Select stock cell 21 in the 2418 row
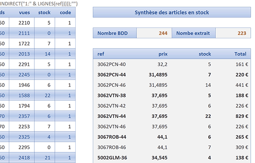Viewport: 255px width, 163px height. pos(44,157)
